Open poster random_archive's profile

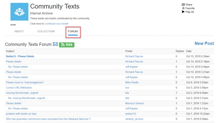point(134,119)
